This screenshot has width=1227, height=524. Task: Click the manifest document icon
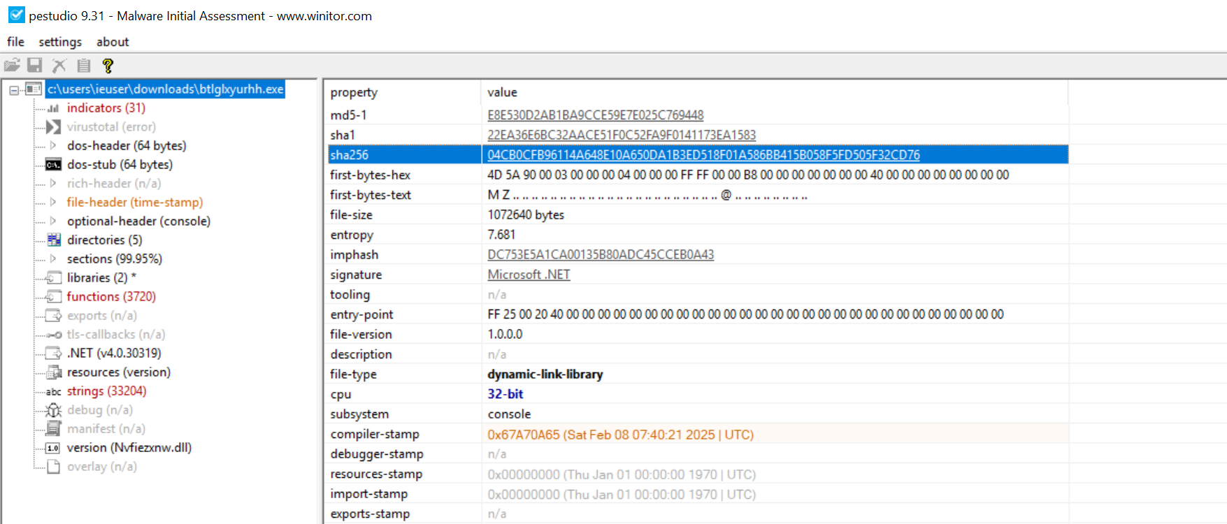(x=54, y=429)
